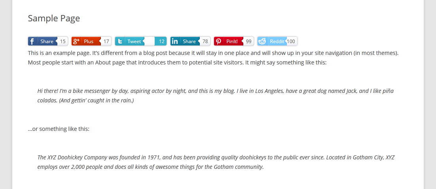
Task: Open the Facebook share count 15
Action: (63, 42)
